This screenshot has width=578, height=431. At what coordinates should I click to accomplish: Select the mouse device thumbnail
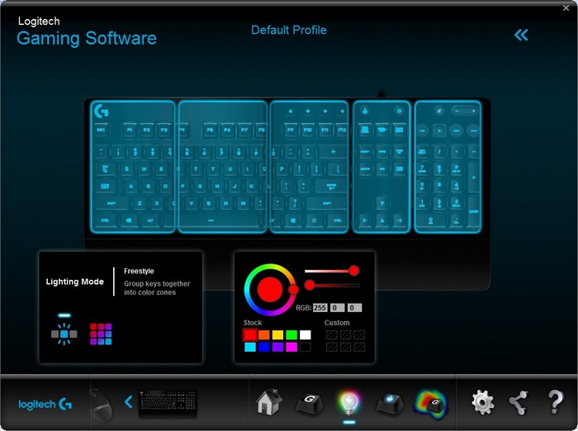[x=101, y=404]
